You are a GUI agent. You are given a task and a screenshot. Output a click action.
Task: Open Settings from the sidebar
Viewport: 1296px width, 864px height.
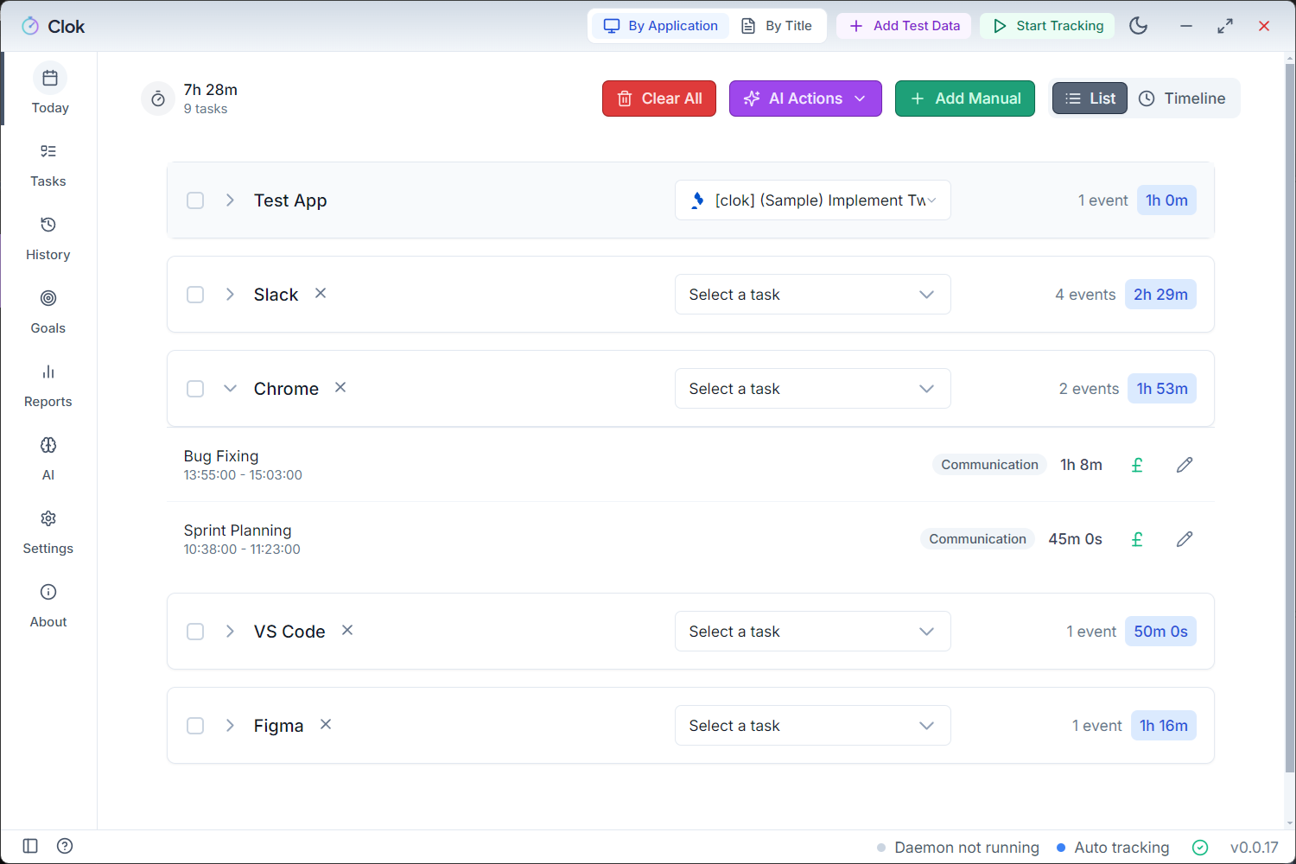click(x=48, y=532)
